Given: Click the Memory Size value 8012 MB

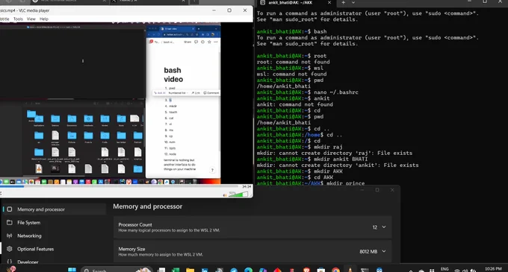Looking at the screenshot, I should (x=368, y=252).
